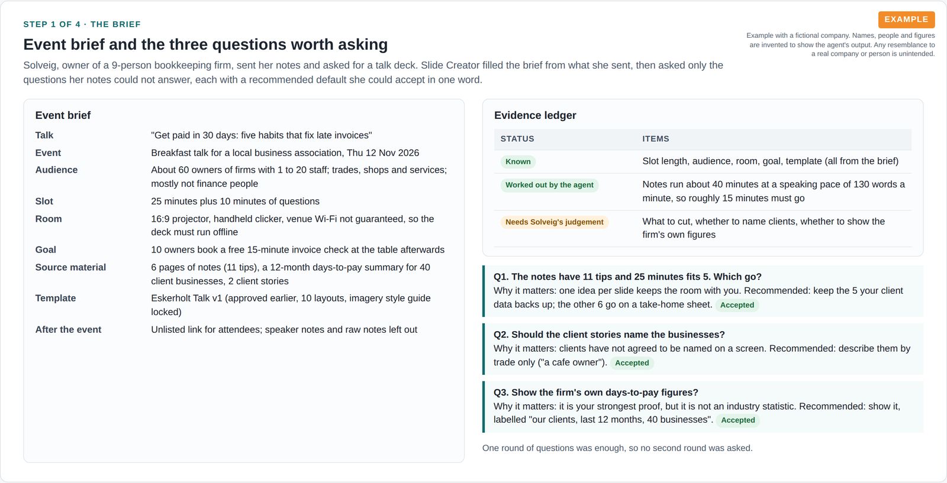This screenshot has width=947, height=483.
Task: Click the green "Known" status badge
Action: pyautogui.click(x=518, y=161)
